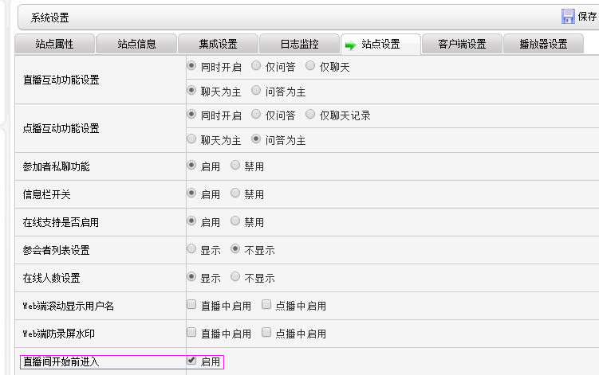Switch to the 站点信息 tab

click(x=136, y=45)
